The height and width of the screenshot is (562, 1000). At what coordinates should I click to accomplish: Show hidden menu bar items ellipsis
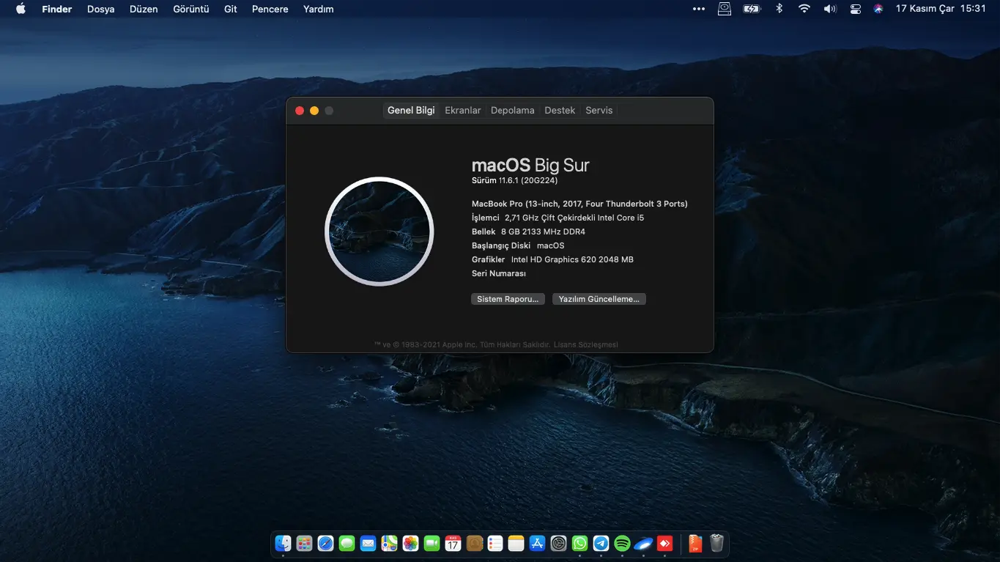[699, 9]
